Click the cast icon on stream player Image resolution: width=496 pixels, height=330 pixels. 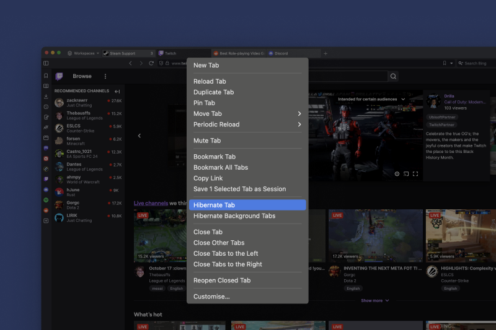click(x=406, y=174)
